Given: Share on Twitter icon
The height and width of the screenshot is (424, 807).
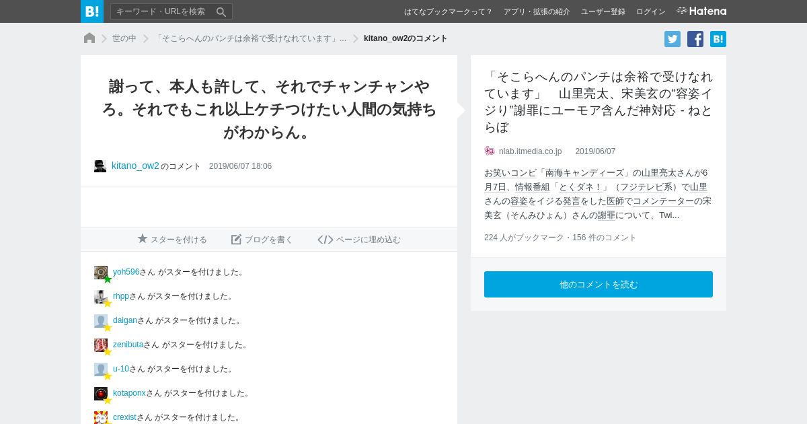Looking at the screenshot, I should pyautogui.click(x=672, y=39).
